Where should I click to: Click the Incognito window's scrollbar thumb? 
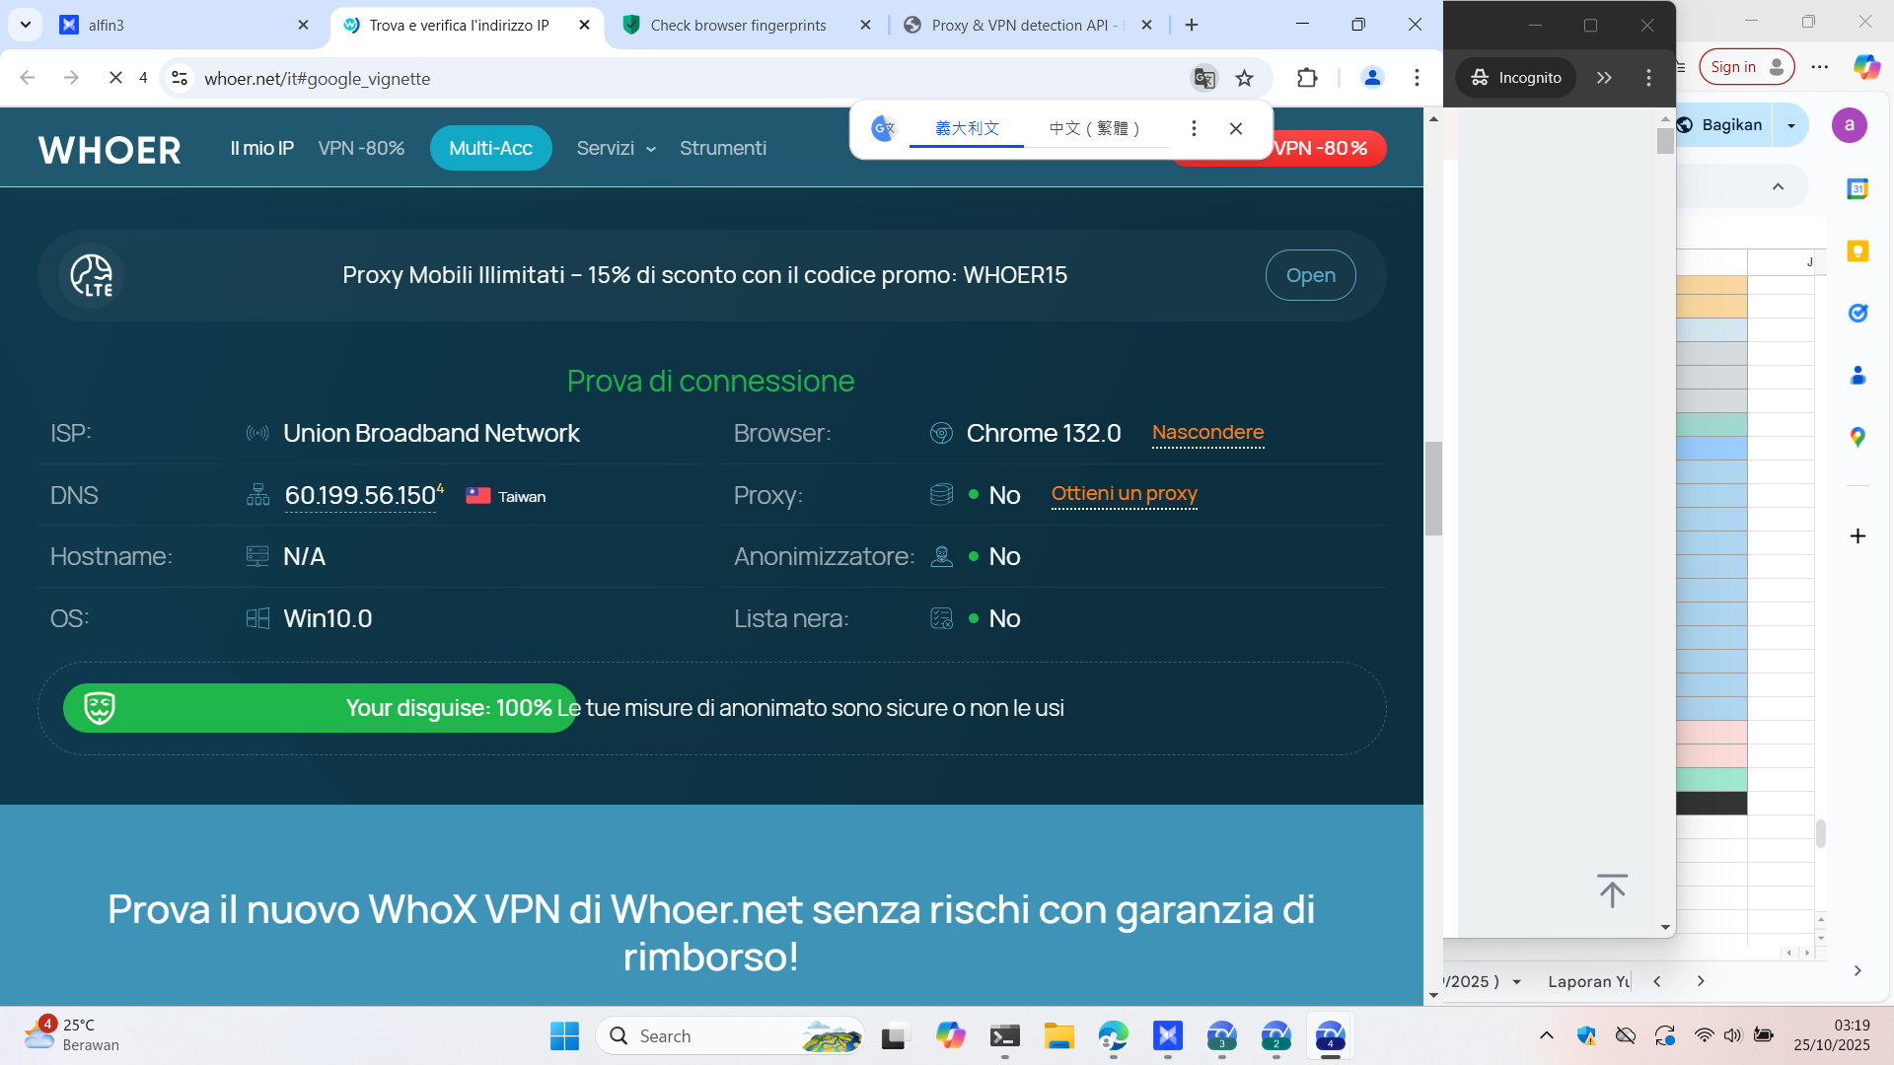click(x=1665, y=141)
